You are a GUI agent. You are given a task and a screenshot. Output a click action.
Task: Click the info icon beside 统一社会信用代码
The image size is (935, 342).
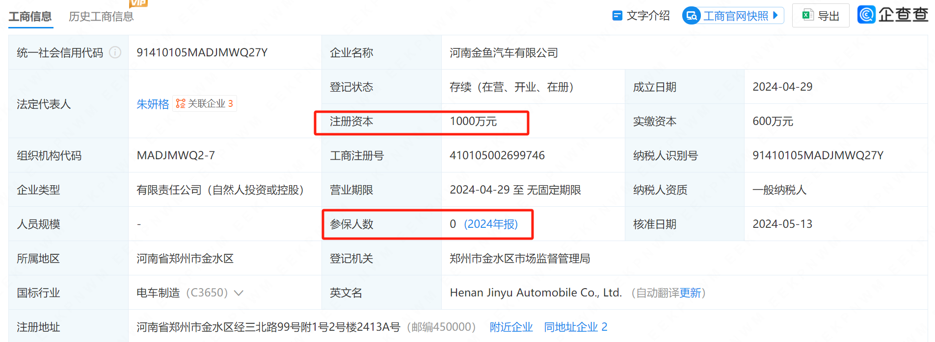click(115, 52)
